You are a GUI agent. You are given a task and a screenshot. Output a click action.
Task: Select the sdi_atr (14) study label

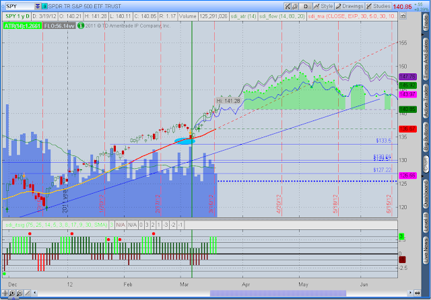click(x=243, y=16)
